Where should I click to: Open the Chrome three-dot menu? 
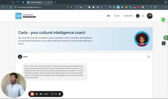(166, 7)
